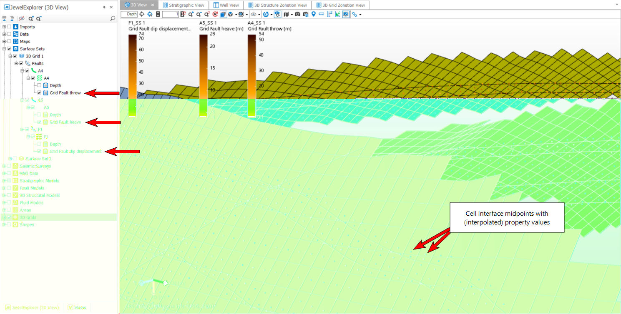Click the camera snapshot icon in toolbar
This screenshot has width=621, height=314.
point(297,14)
